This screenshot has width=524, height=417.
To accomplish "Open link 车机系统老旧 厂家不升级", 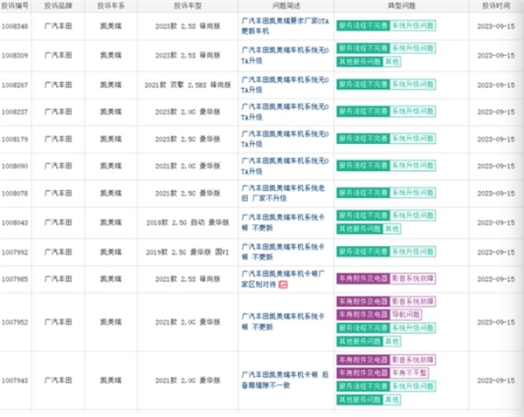I will [x=283, y=193].
